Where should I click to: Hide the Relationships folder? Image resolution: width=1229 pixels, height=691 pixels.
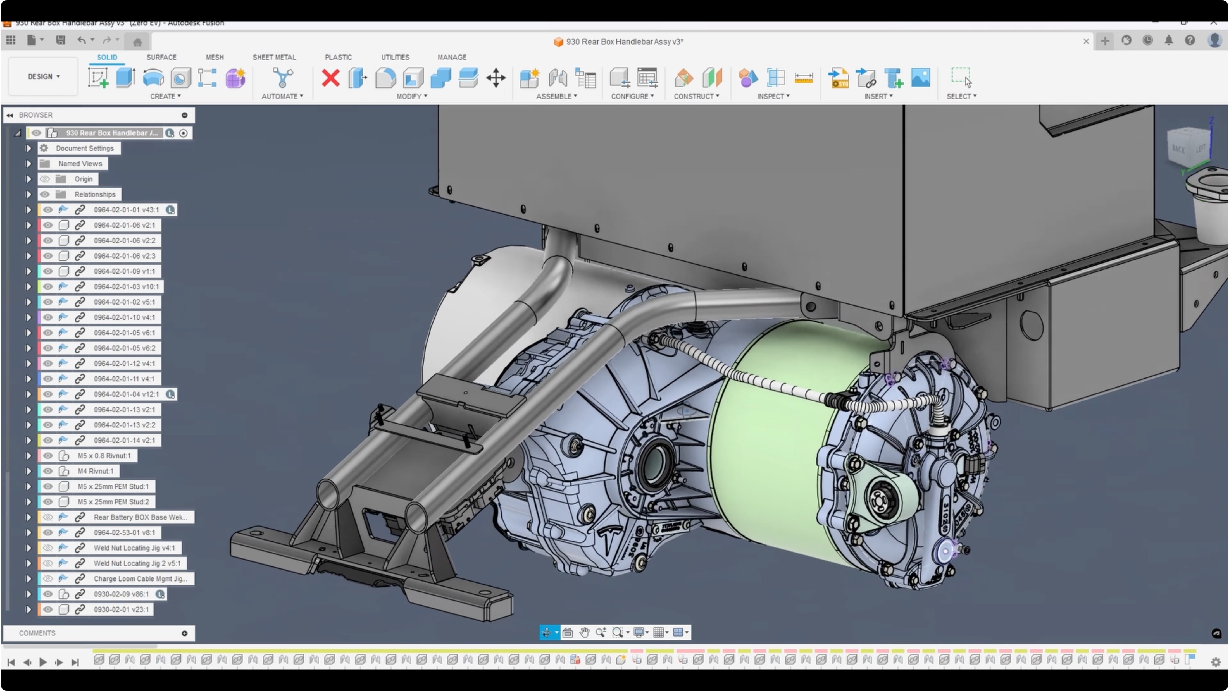[45, 195]
